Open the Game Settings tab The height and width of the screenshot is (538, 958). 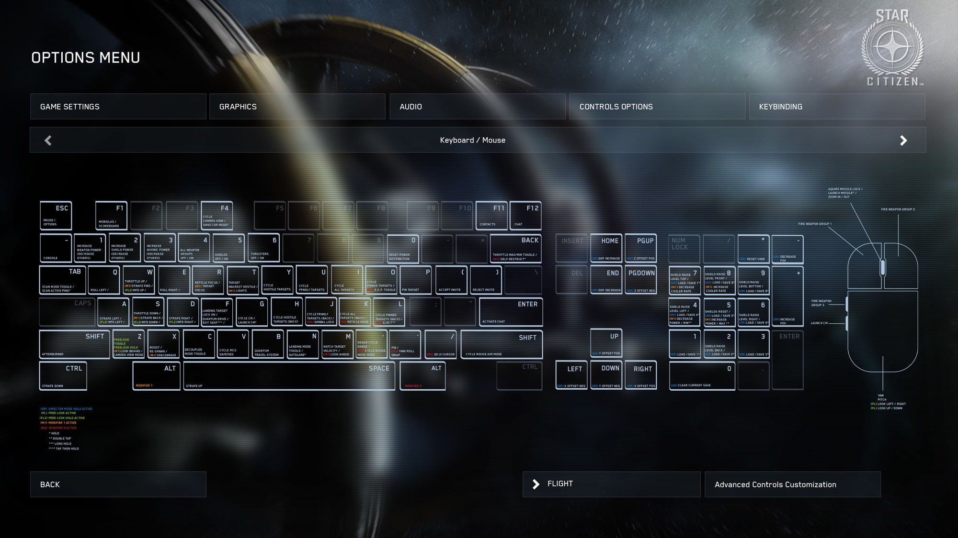coord(118,106)
